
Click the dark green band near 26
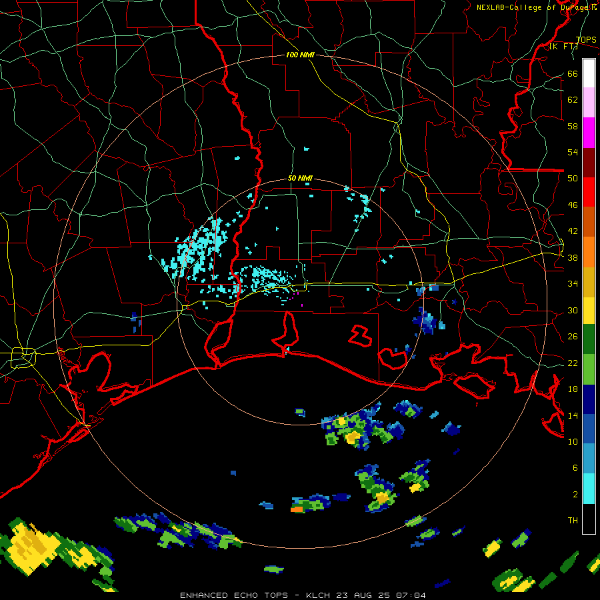point(589,339)
